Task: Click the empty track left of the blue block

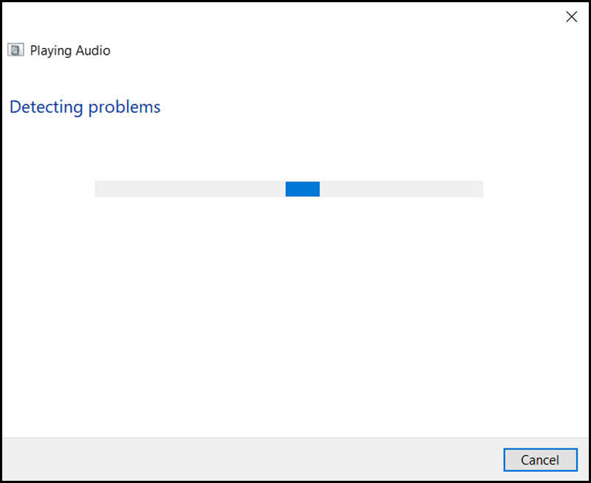Action: 190,189
